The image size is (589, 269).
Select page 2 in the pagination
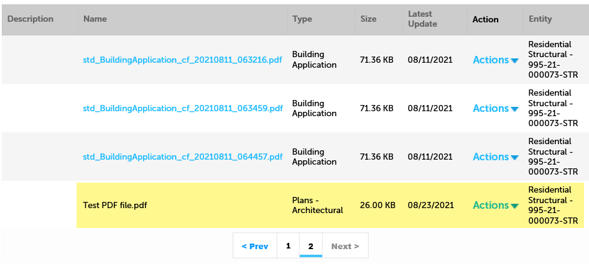tap(310, 246)
